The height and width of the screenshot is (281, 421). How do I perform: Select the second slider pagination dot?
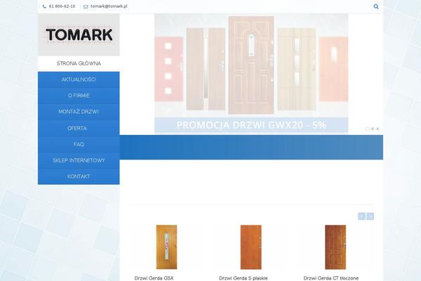pyautogui.click(x=373, y=129)
